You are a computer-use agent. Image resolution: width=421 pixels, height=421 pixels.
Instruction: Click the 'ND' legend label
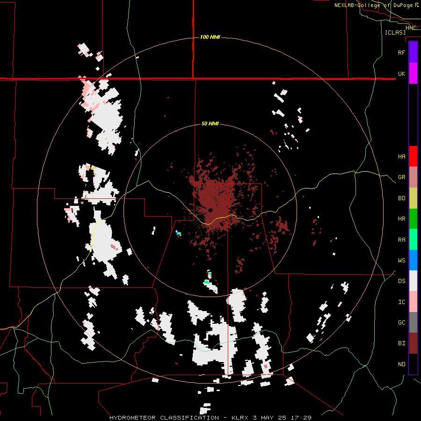[401, 364]
